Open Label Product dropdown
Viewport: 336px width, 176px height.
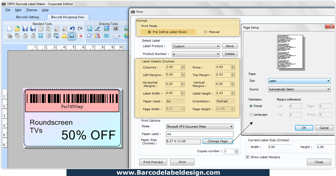[x=196, y=46]
